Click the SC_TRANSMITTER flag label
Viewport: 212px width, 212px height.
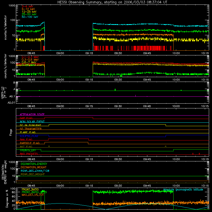[31, 129]
